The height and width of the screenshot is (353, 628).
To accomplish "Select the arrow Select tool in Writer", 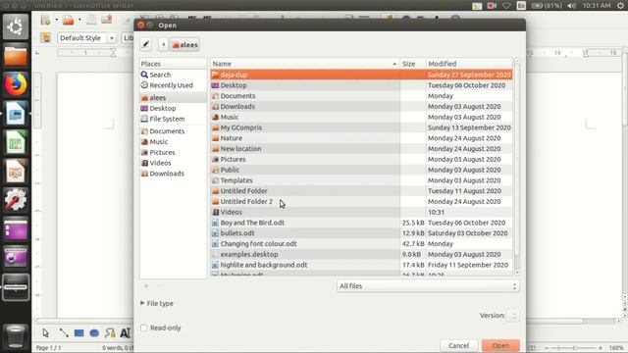I will [x=46, y=333].
